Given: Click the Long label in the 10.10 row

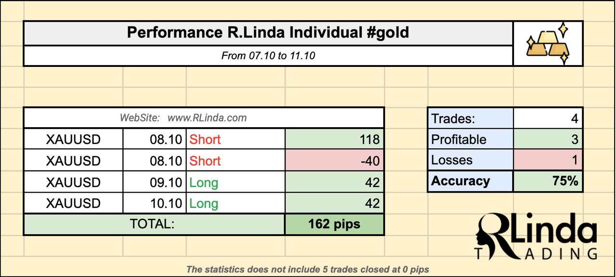Looking at the screenshot, I should [x=204, y=204].
